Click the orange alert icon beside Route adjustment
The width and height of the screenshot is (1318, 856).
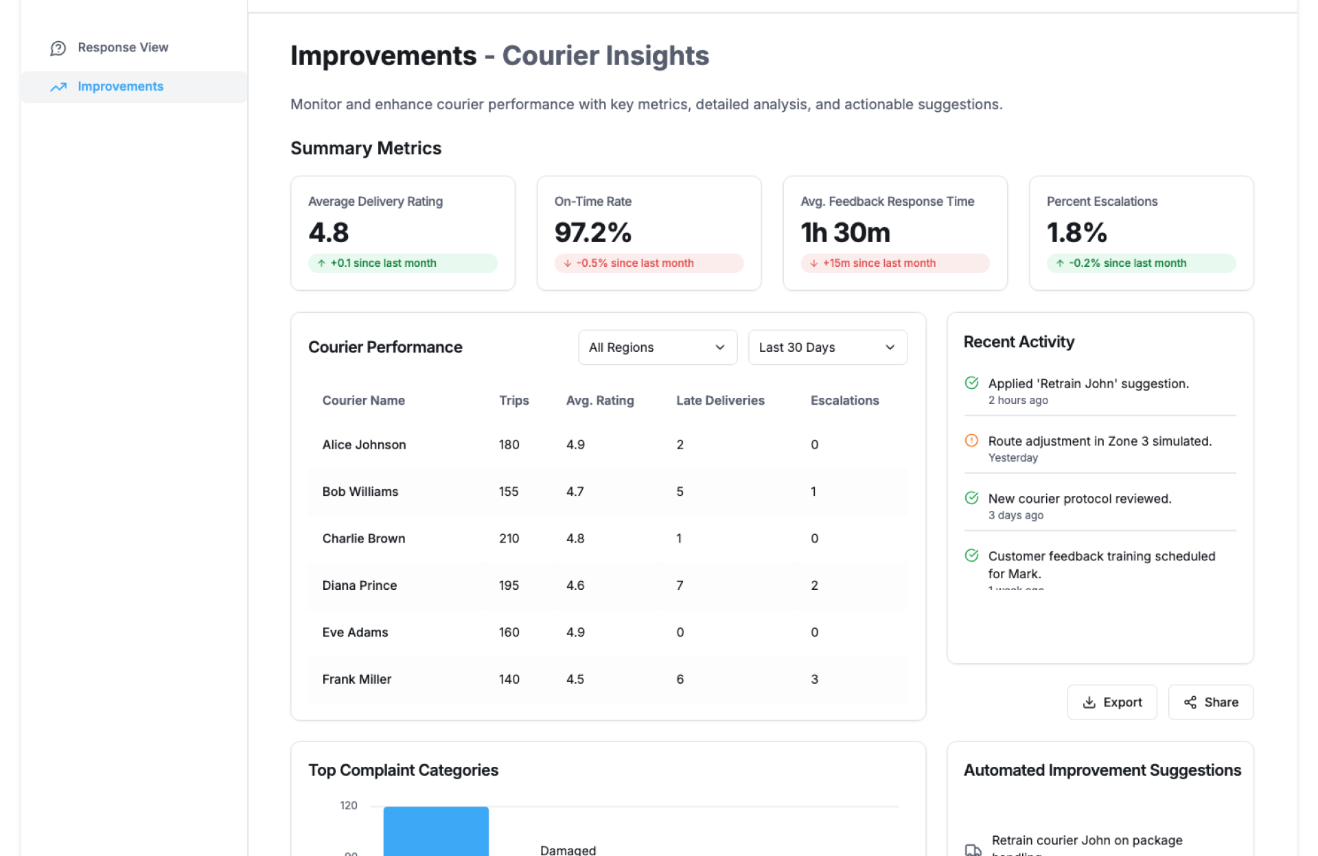(971, 441)
